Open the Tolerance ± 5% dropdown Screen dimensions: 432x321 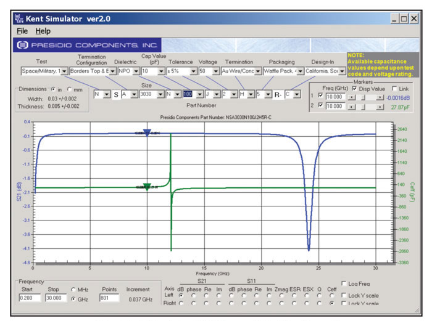(193, 71)
